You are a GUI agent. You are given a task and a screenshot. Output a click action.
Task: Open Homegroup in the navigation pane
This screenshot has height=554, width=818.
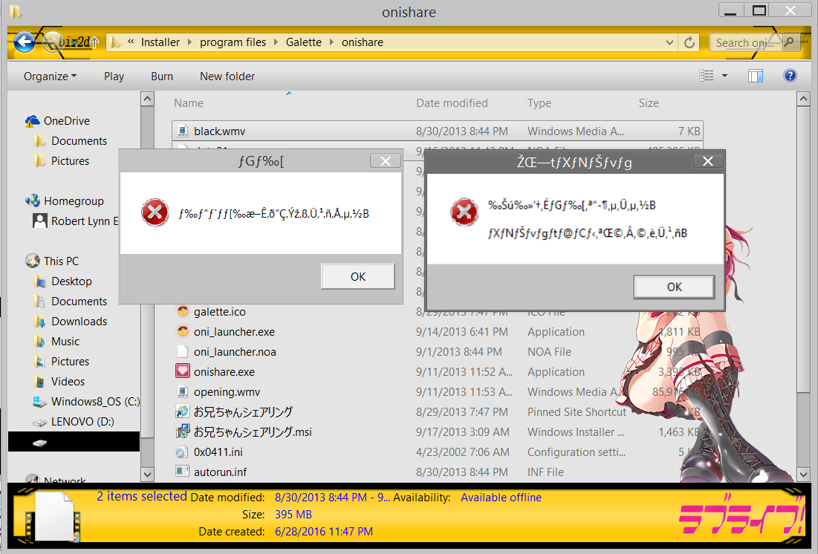coord(73,201)
